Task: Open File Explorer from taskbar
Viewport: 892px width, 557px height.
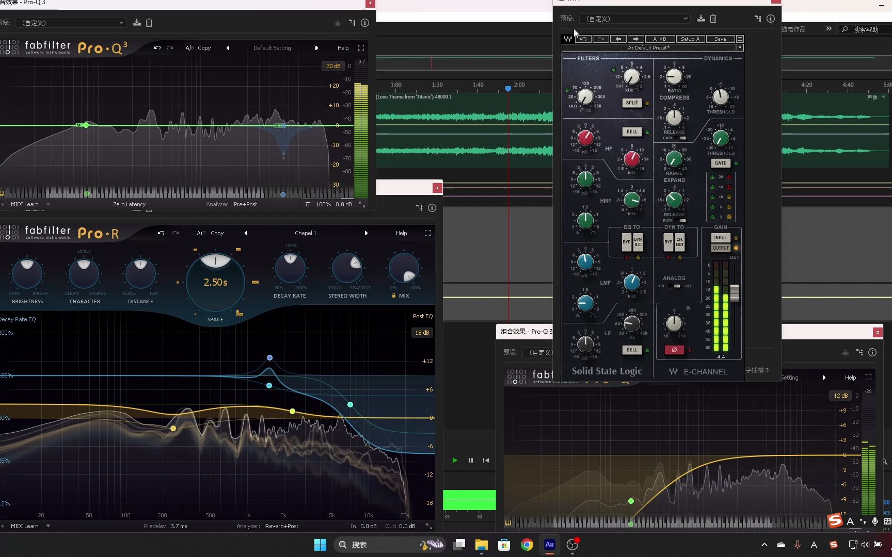Action: [x=482, y=545]
